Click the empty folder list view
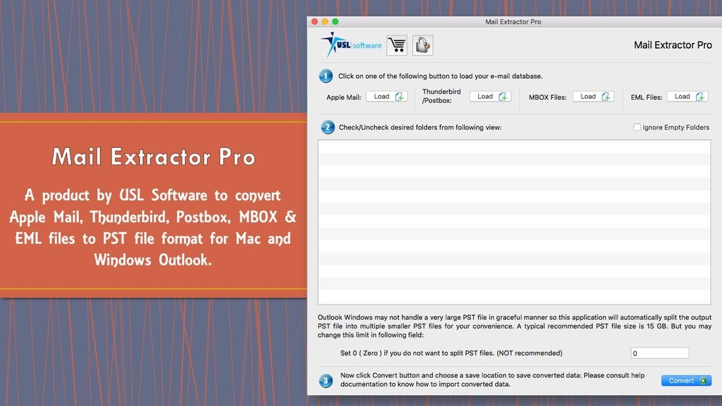 (514, 223)
